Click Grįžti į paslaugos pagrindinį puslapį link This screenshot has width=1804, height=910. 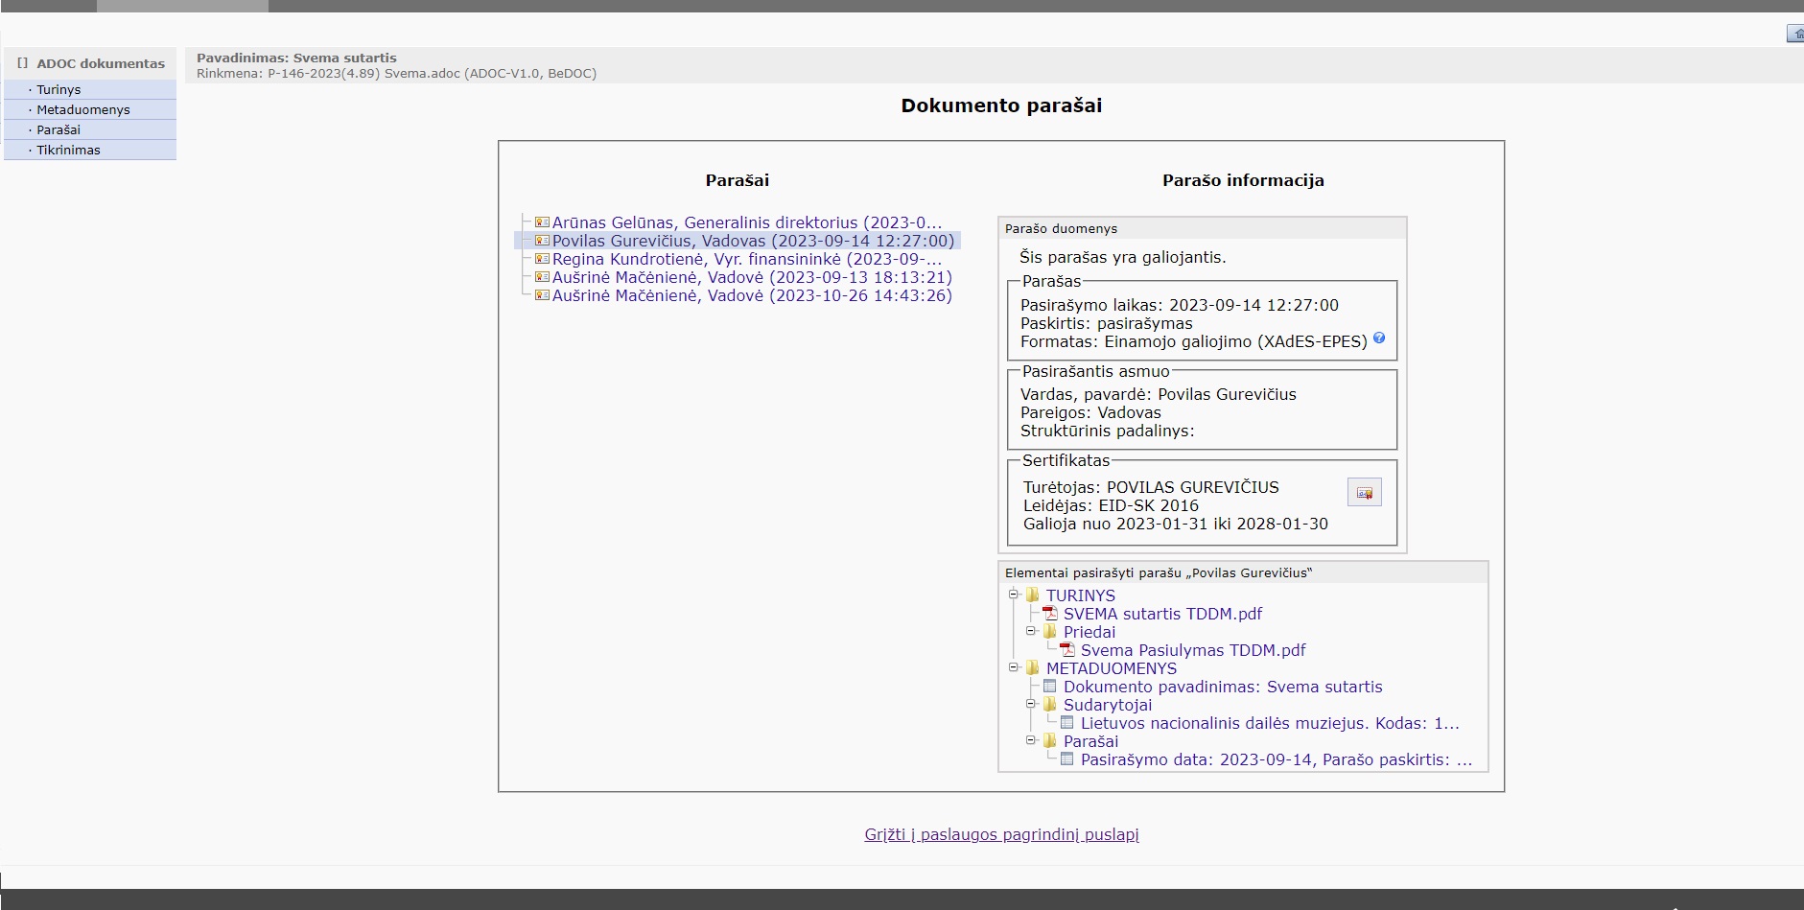[x=1001, y=834]
